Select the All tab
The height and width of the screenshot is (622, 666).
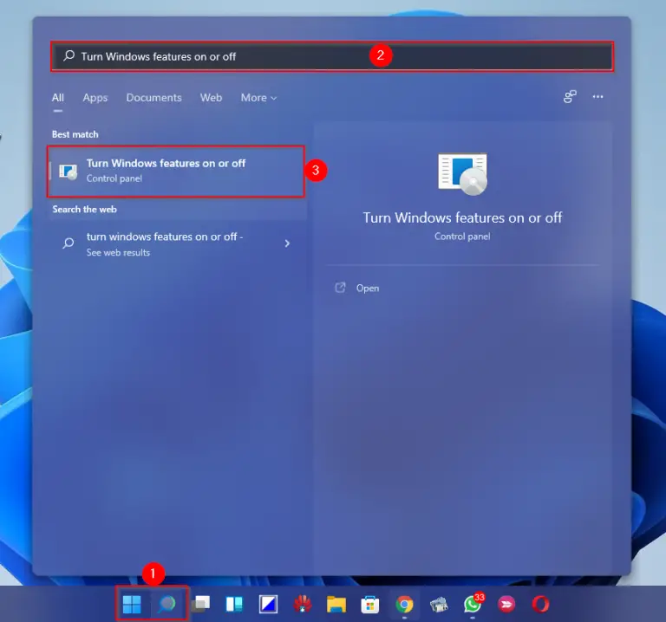(x=58, y=98)
